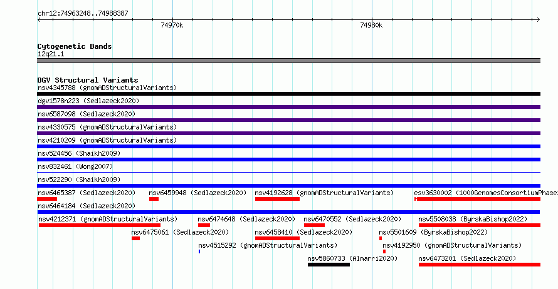Open variant nsv6475061 label
558x289 pixels.
click(x=180, y=232)
